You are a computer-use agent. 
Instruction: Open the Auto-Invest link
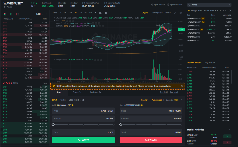coord(157,100)
